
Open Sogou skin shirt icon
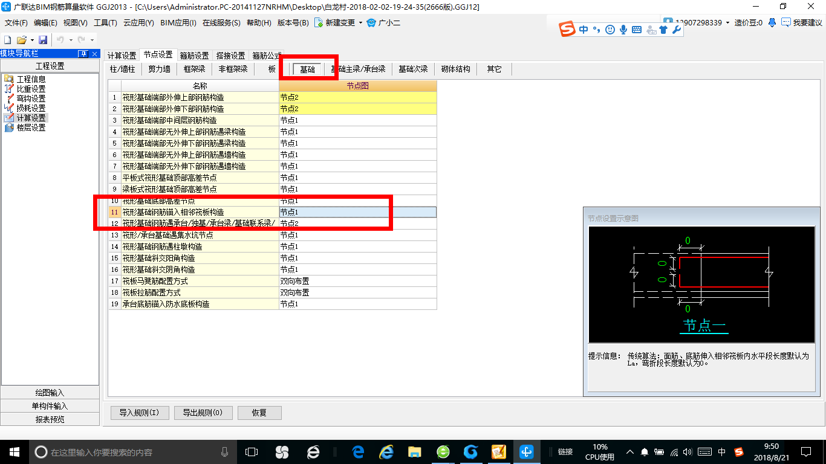663,29
